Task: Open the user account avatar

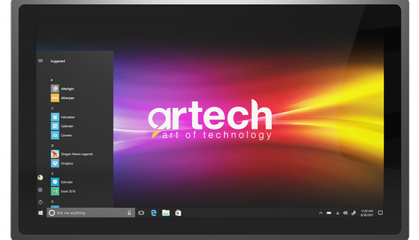Action: tap(40, 177)
